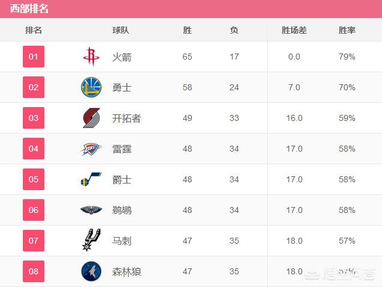Click the rank 08 badge
The width and height of the screenshot is (382, 287).
click(34, 271)
